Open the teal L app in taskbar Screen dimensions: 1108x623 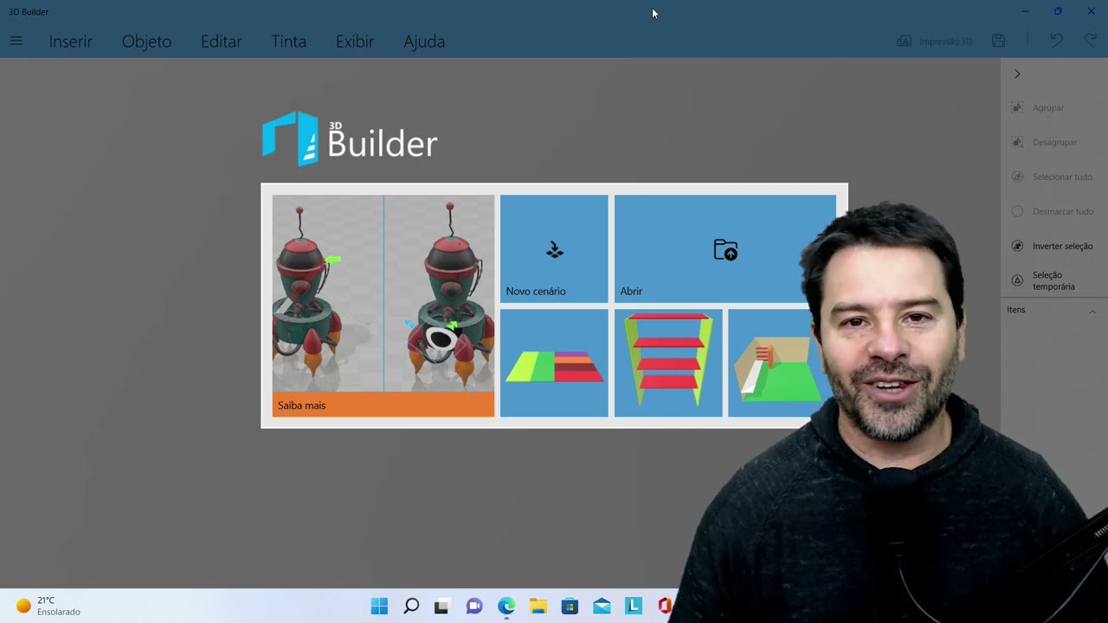tap(634, 606)
